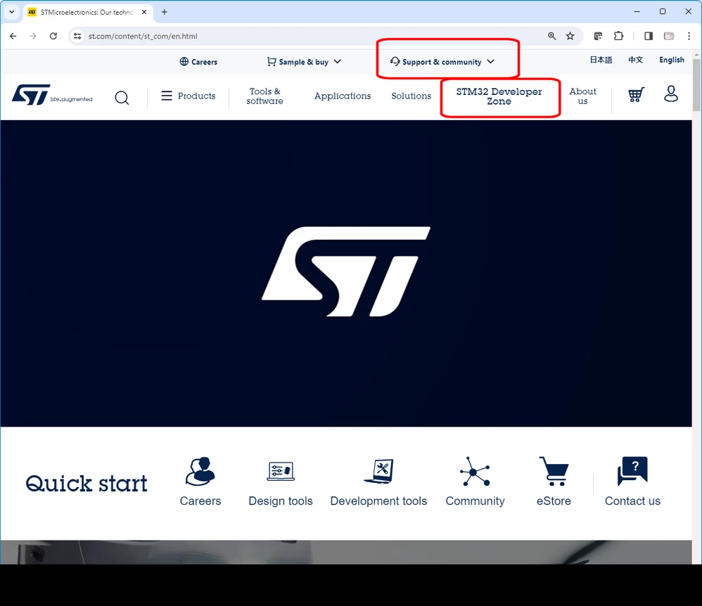
Task: Open the Tools & software menu
Action: pyautogui.click(x=264, y=96)
